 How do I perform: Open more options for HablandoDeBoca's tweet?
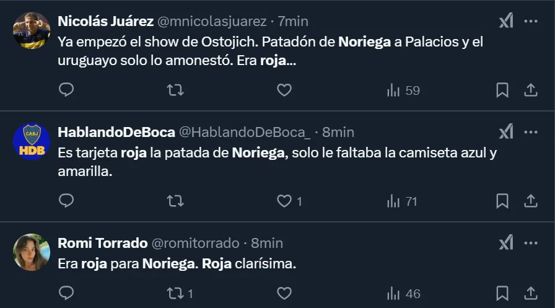pos(531,132)
